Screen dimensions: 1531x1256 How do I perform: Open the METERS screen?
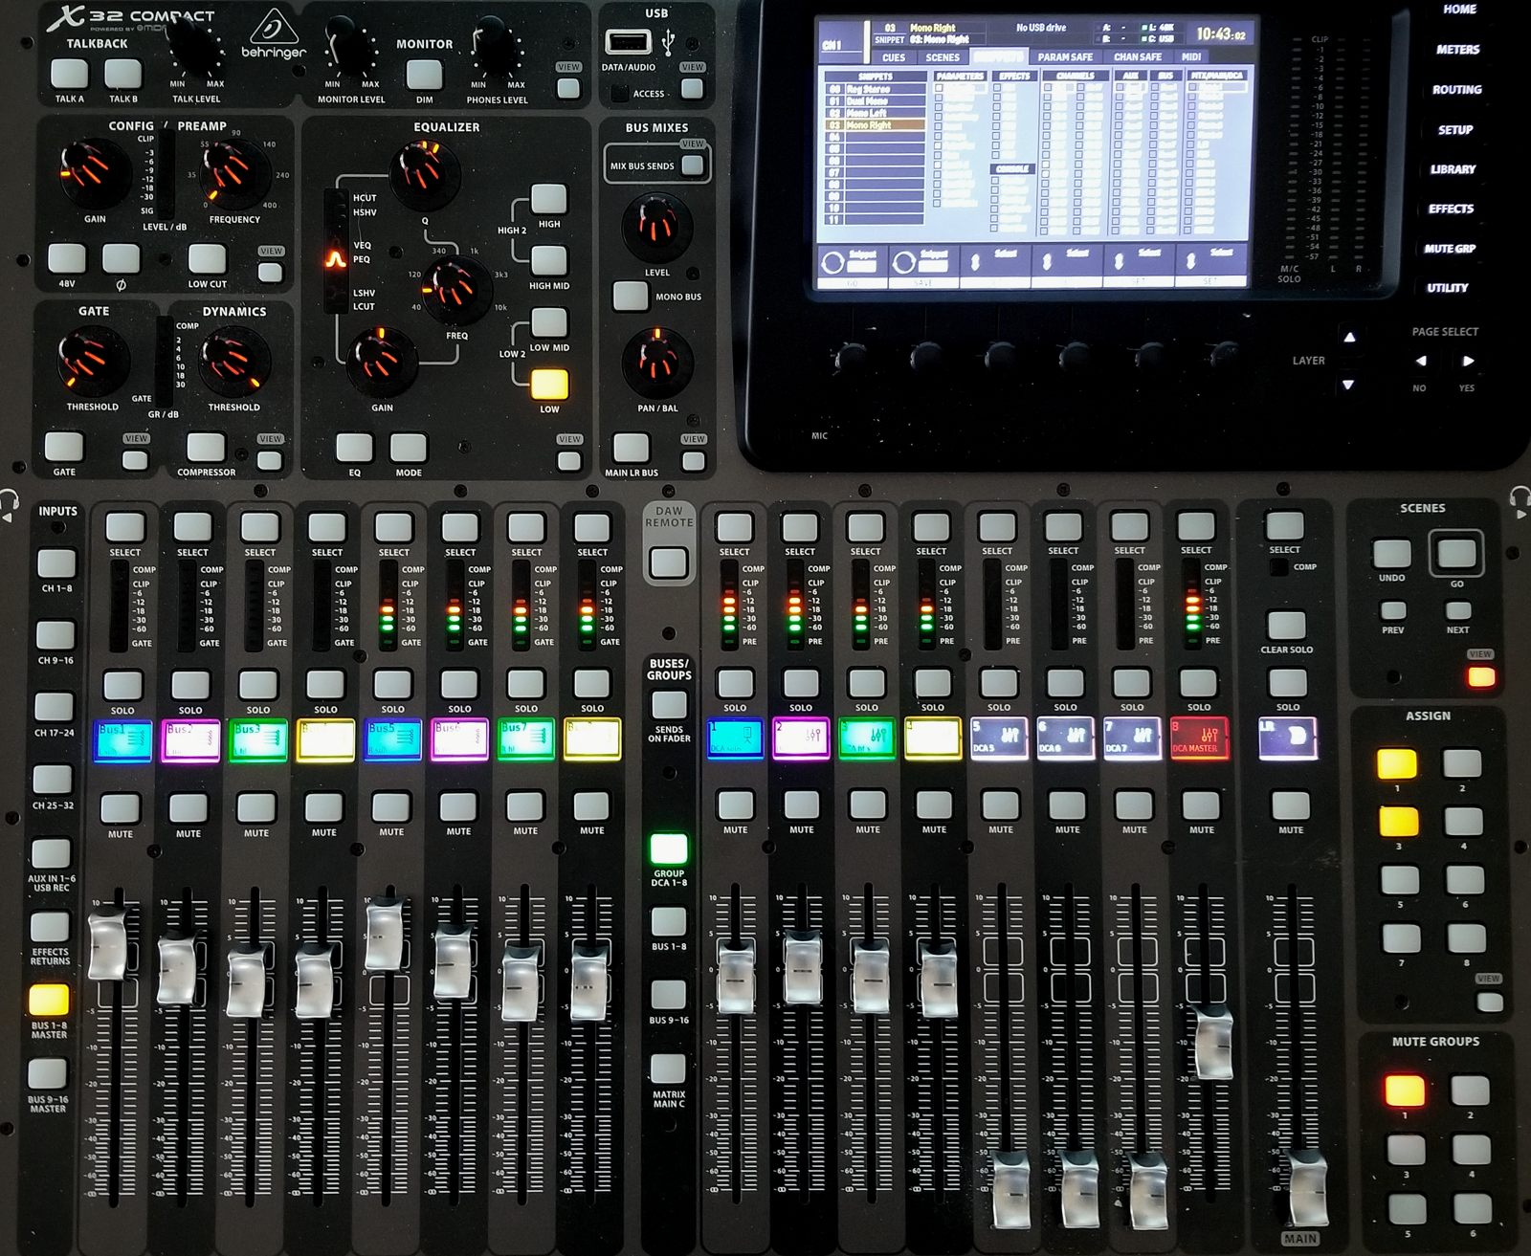coord(1457,50)
